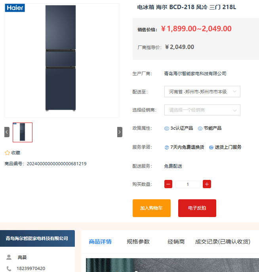Add item with 加入购物车 button
The height and width of the screenshot is (272, 259).
152,208
